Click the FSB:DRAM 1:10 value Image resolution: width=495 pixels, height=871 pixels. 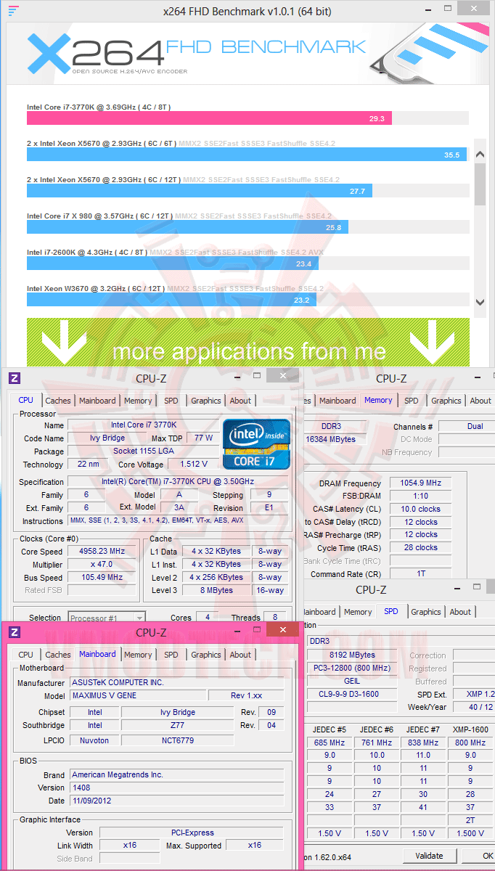coord(420,496)
